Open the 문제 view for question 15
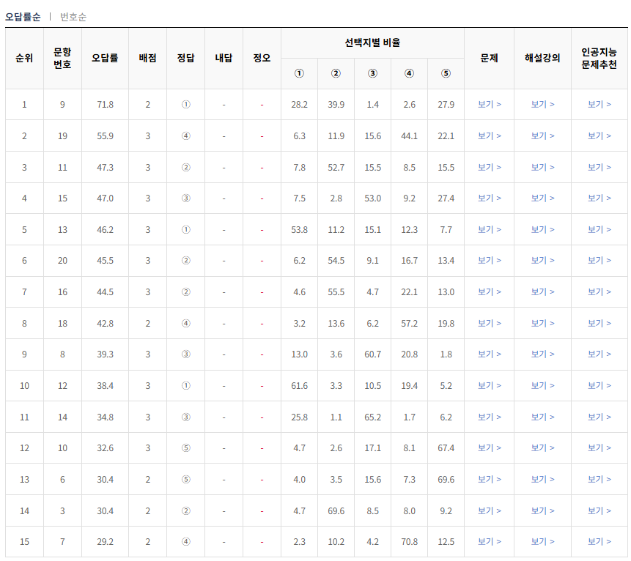This screenshot has width=631, height=561. [488, 198]
